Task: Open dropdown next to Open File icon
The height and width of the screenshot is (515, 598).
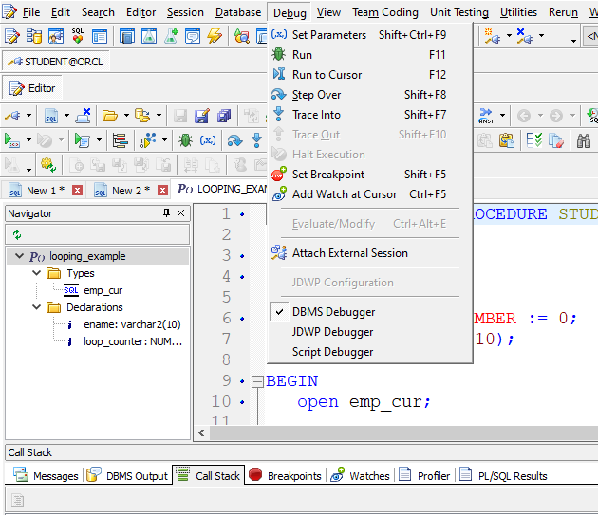Action: coord(126,115)
